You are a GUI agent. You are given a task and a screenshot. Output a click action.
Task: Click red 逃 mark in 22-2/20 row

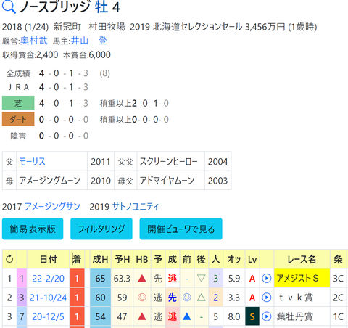pyautogui.click(x=173, y=279)
